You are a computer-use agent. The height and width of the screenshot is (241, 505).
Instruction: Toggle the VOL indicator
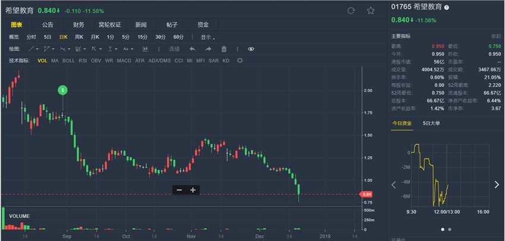(42, 61)
